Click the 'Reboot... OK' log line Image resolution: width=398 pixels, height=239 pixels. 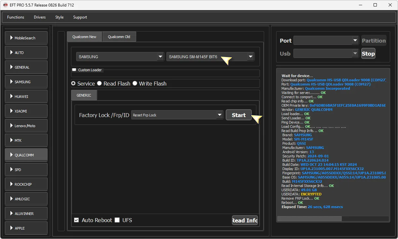click(292, 203)
